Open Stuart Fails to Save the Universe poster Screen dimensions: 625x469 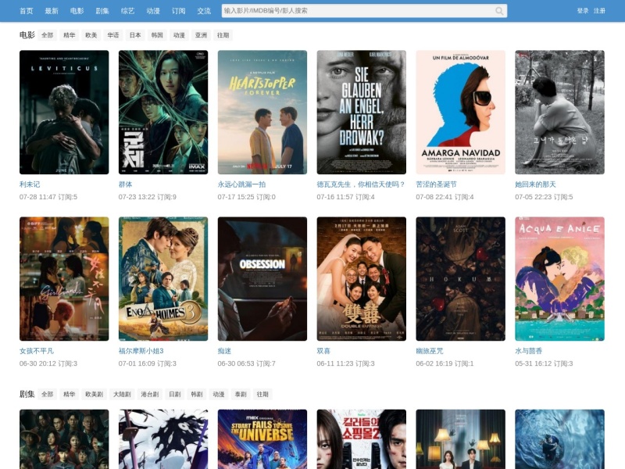coord(262,439)
